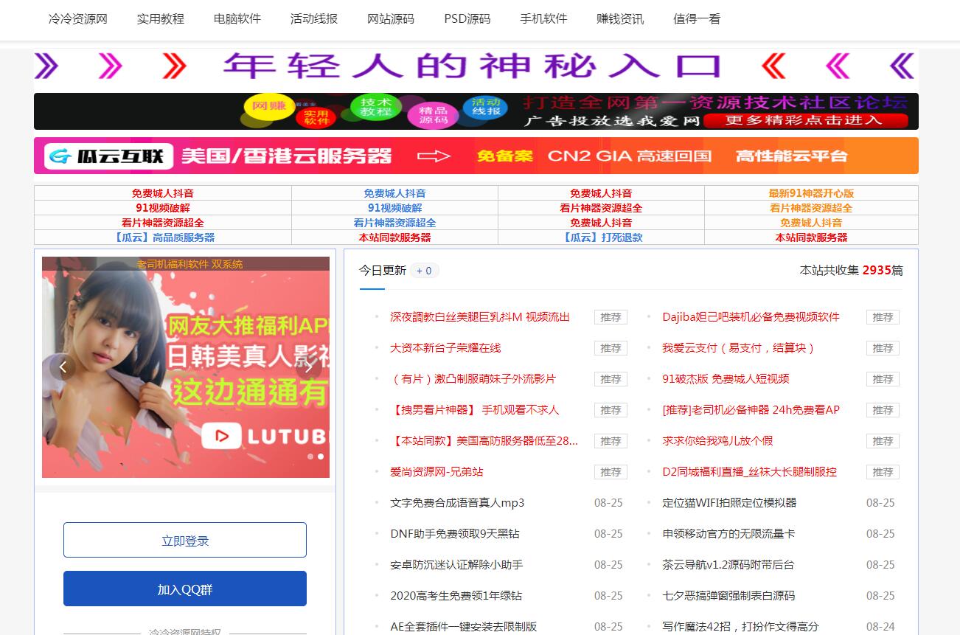Image resolution: width=960 pixels, height=635 pixels.
Task: Open 2020高考生免费领1年绿钻 article
Action: click(x=456, y=596)
